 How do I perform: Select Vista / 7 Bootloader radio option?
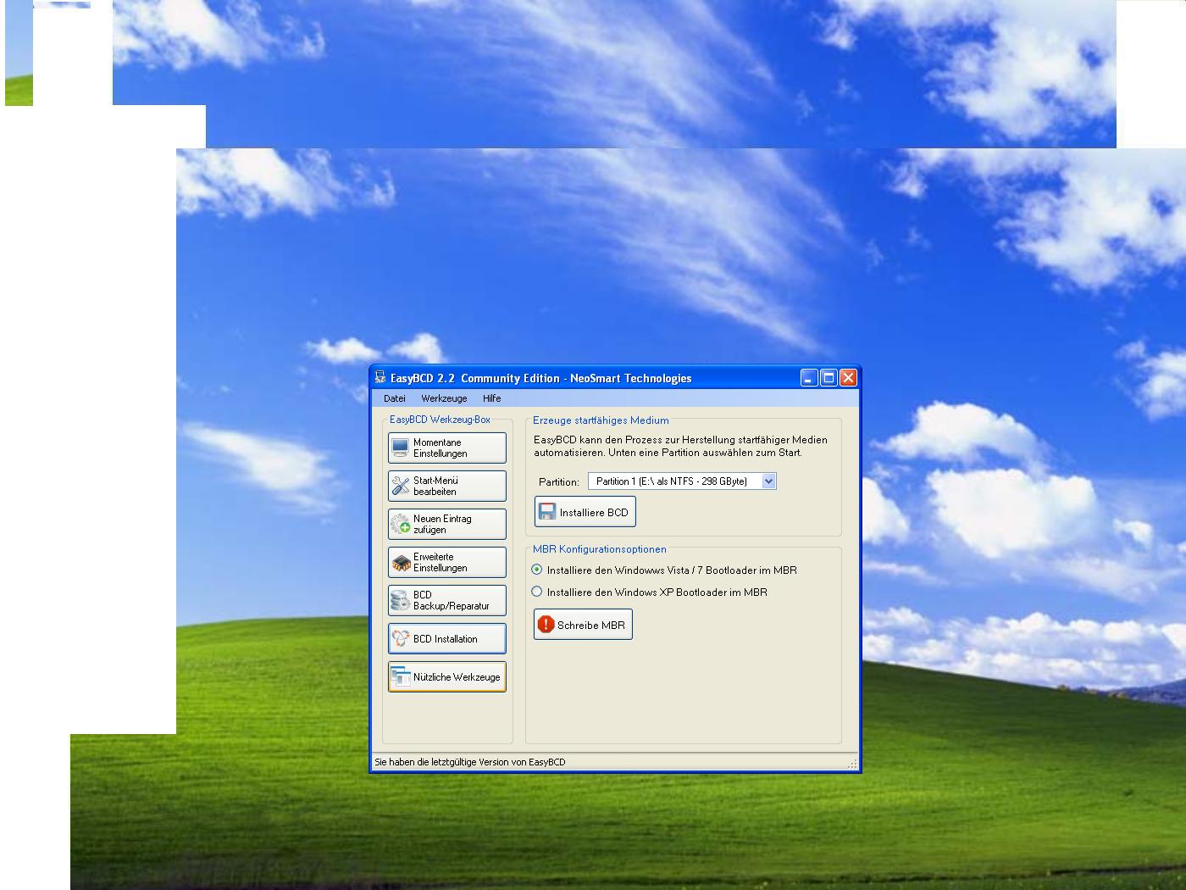coord(537,570)
